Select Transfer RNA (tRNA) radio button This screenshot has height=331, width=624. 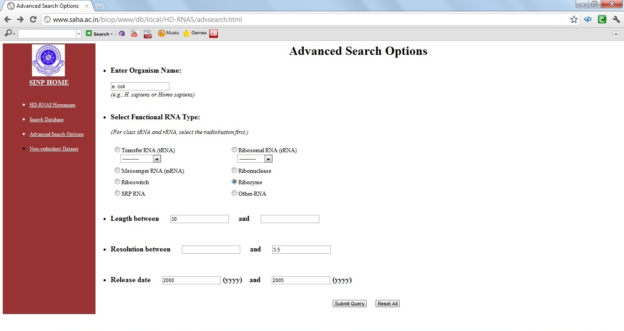118,149
